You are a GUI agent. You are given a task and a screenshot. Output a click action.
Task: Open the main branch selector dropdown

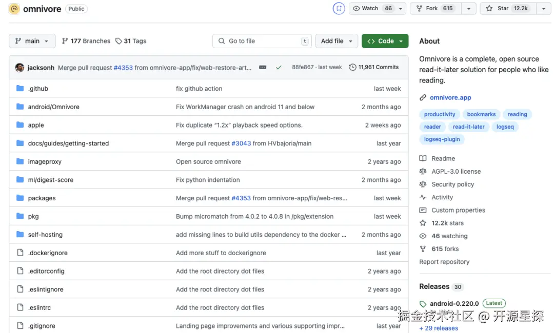coord(32,41)
